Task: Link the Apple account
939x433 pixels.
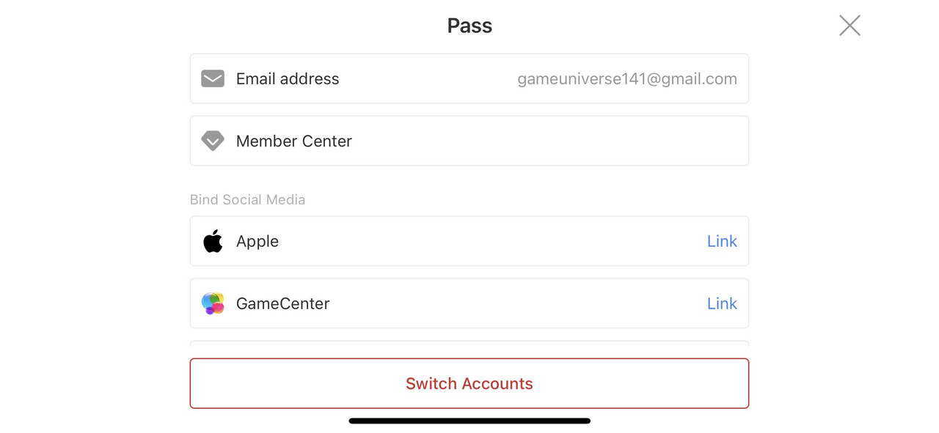Action: click(x=722, y=241)
